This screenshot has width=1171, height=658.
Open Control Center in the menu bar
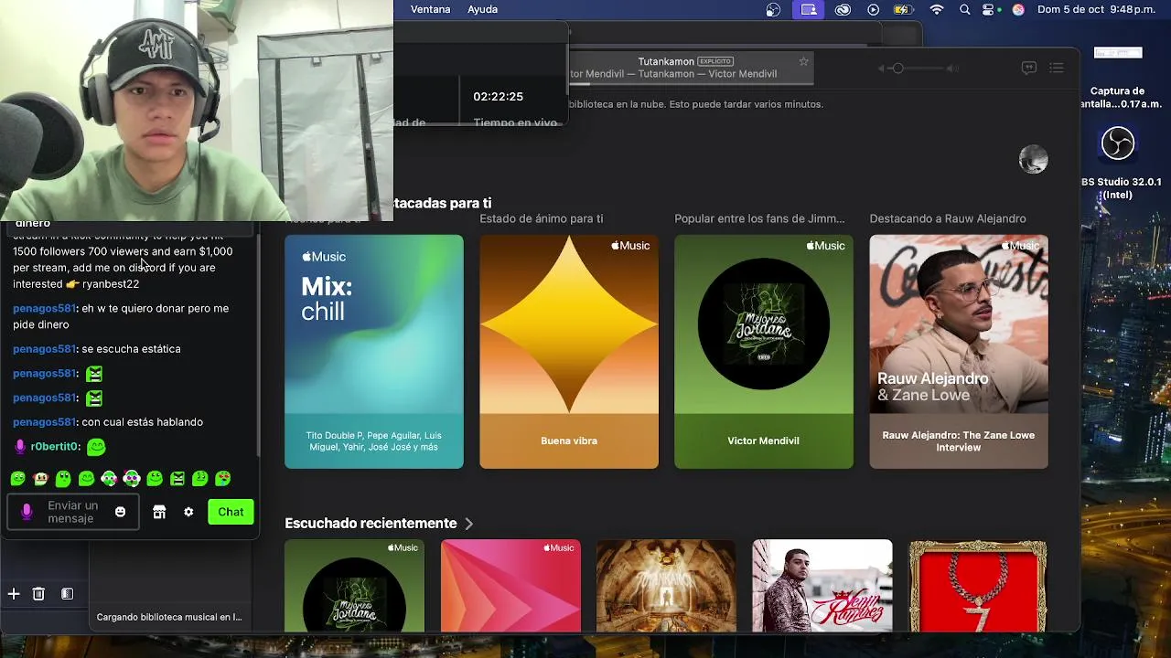(990, 9)
